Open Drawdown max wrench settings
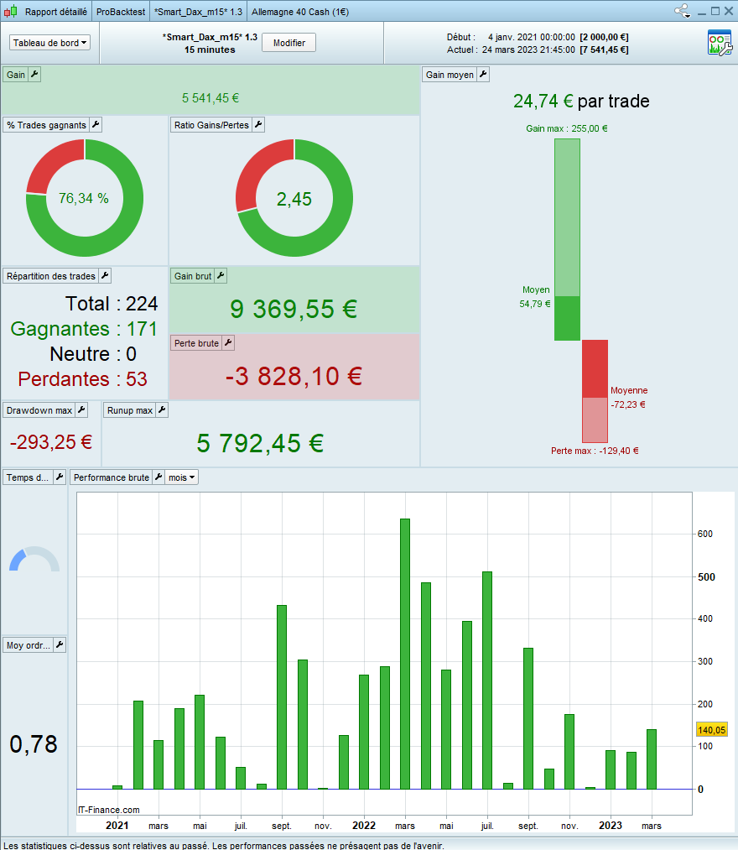 pyautogui.click(x=81, y=410)
